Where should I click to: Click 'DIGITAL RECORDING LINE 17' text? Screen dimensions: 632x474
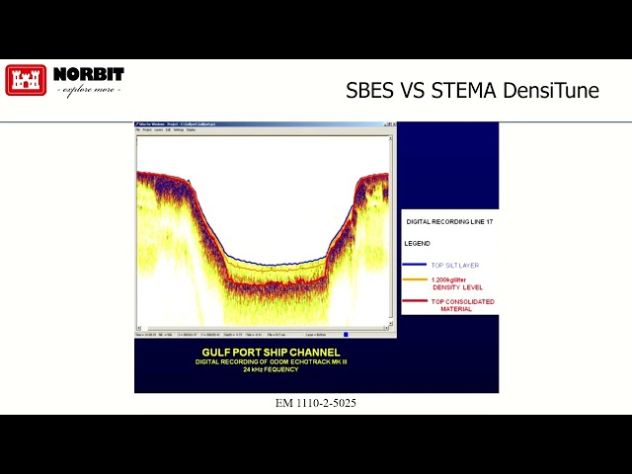click(x=449, y=221)
